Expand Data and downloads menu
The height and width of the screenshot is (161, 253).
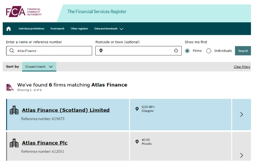(x=109, y=28)
